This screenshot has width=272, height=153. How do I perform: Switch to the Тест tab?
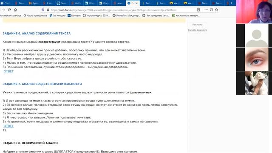[147, 3]
